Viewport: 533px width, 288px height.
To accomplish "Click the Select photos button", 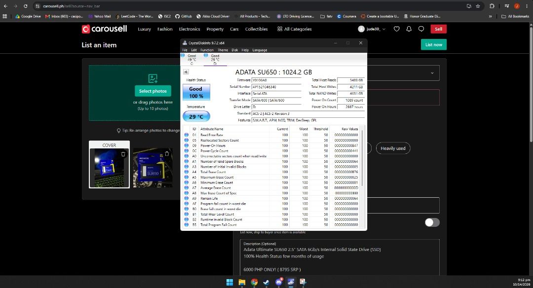I will pos(152,91).
